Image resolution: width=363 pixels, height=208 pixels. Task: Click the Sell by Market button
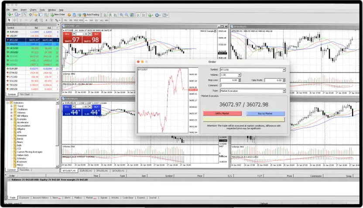click(x=222, y=113)
